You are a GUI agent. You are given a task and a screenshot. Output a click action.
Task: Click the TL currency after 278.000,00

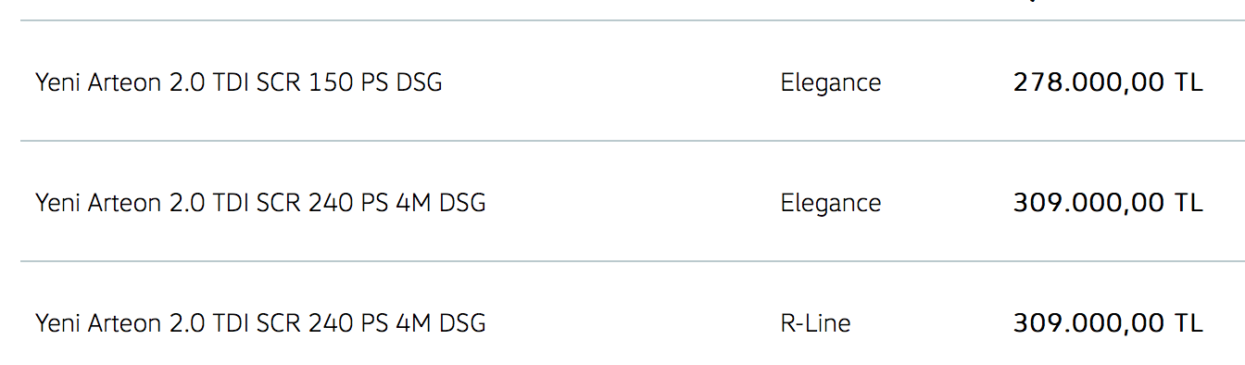coord(1188,82)
